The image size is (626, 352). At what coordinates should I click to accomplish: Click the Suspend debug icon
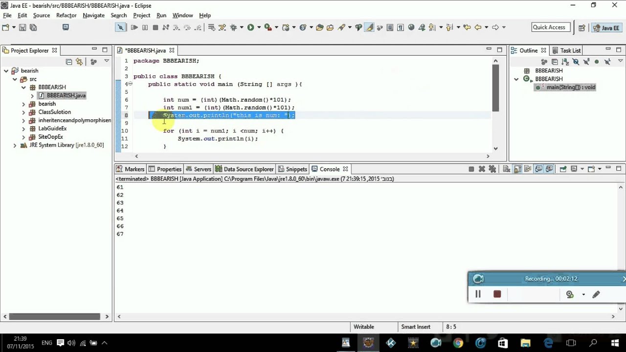[145, 27]
